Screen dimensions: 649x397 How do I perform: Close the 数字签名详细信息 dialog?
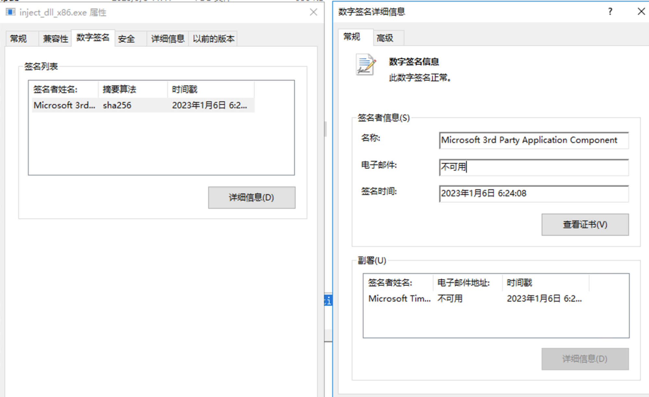641,12
